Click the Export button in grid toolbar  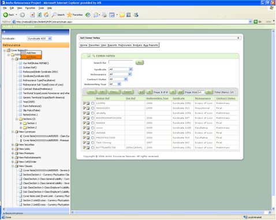tap(128, 92)
